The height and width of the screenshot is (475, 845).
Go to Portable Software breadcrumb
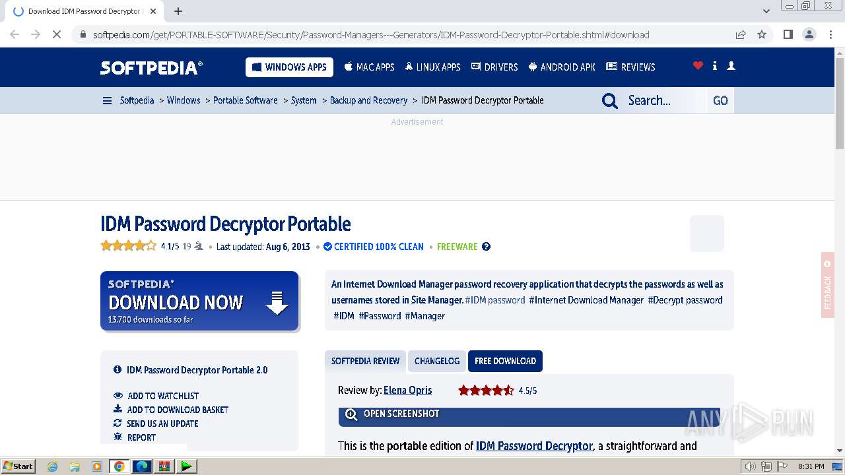(246, 100)
